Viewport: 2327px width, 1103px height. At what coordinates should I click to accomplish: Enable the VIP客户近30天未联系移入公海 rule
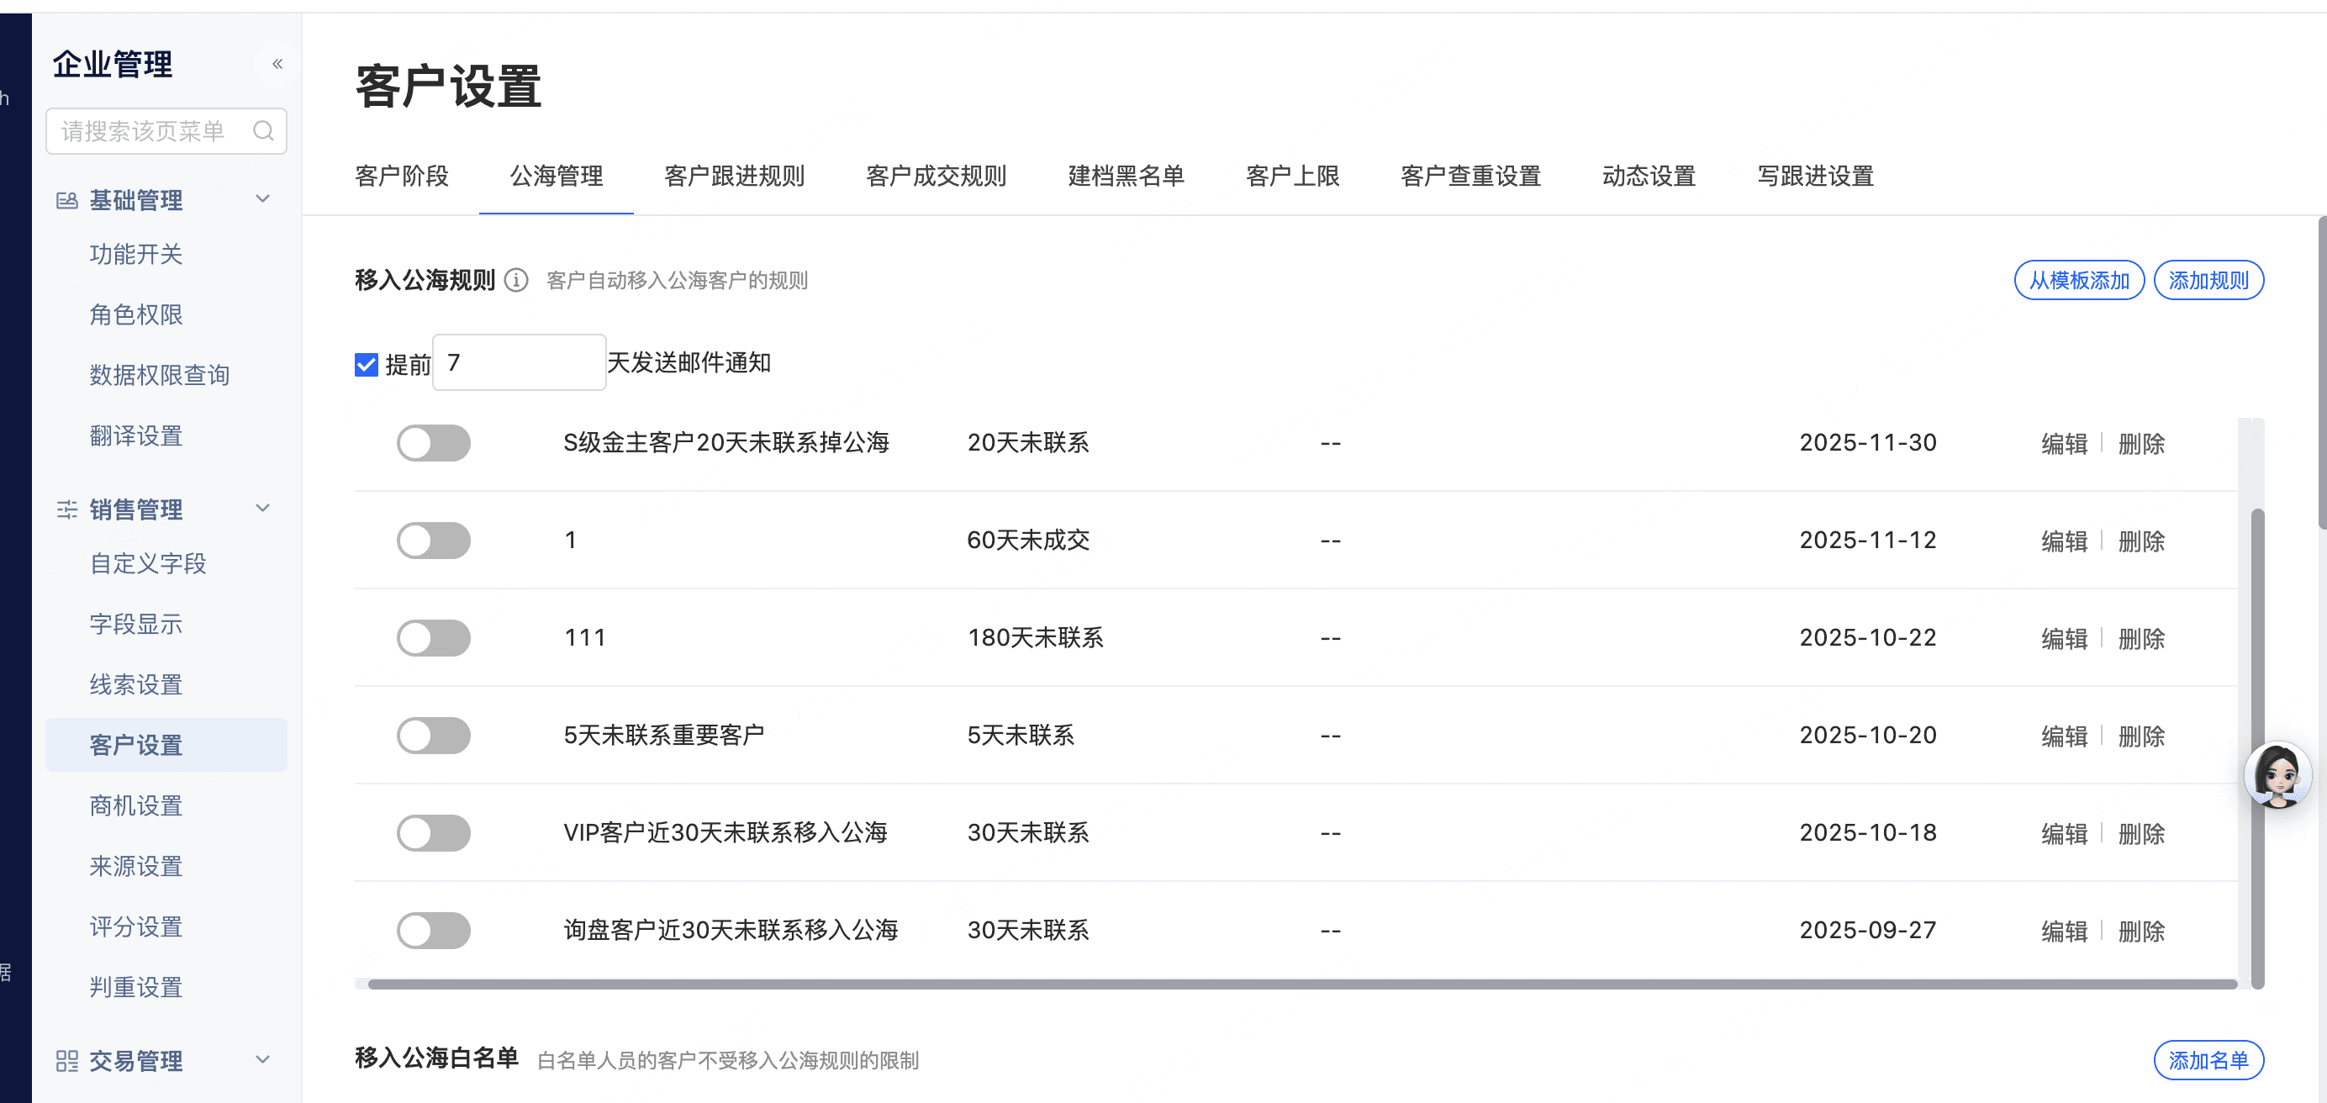coord(434,833)
